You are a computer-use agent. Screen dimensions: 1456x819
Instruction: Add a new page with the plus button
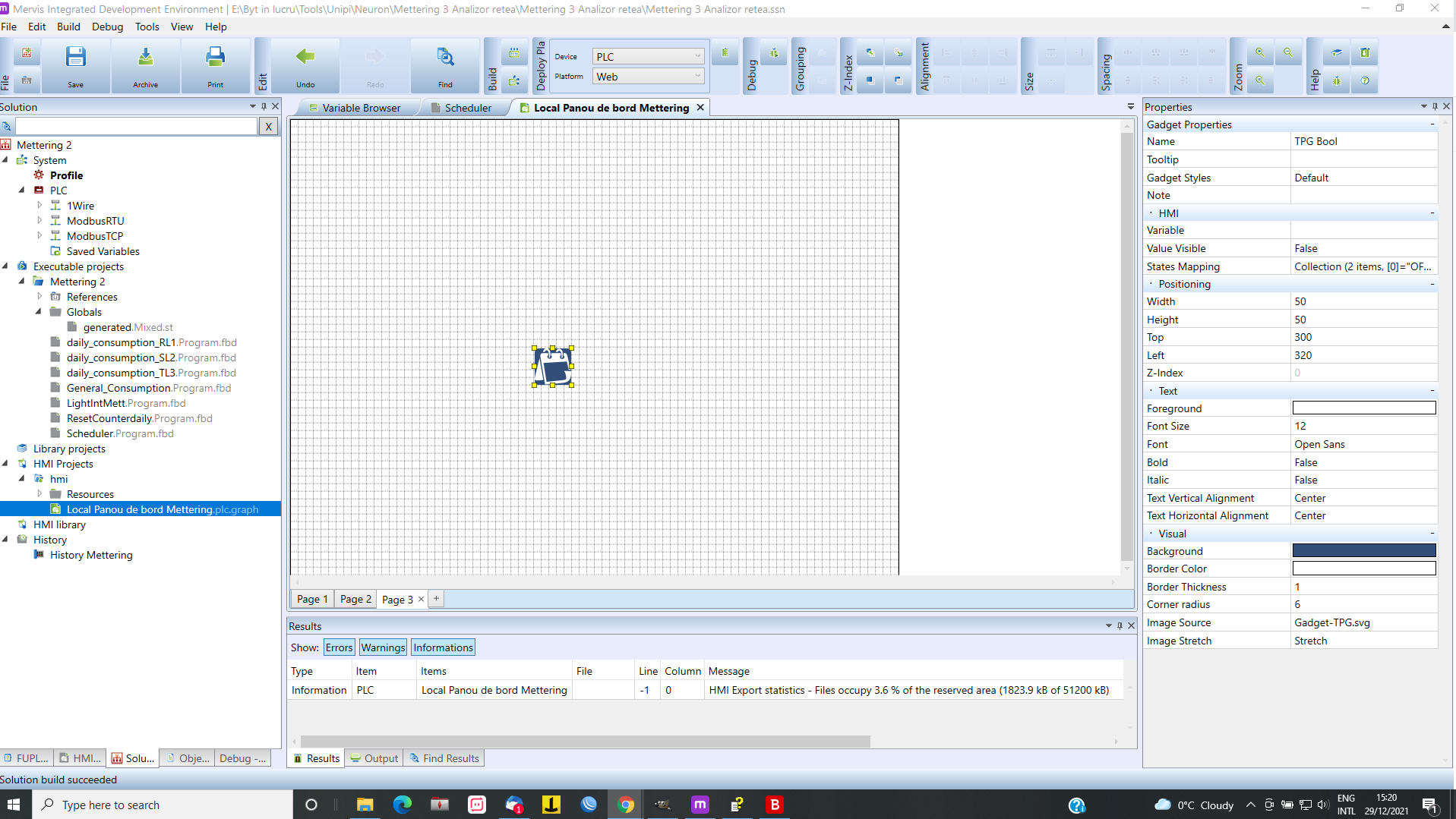pyautogui.click(x=436, y=599)
